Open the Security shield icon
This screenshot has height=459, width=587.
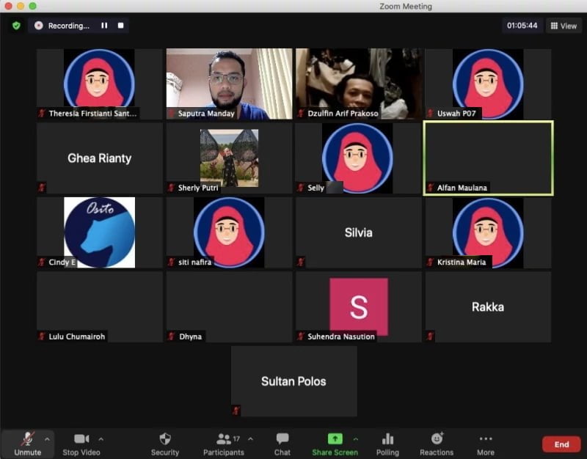point(165,438)
